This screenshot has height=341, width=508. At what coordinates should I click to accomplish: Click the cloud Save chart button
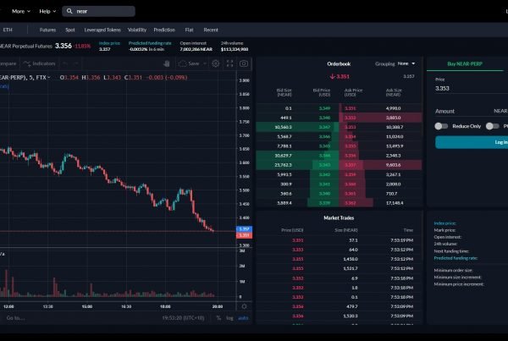pyautogui.click(x=190, y=63)
